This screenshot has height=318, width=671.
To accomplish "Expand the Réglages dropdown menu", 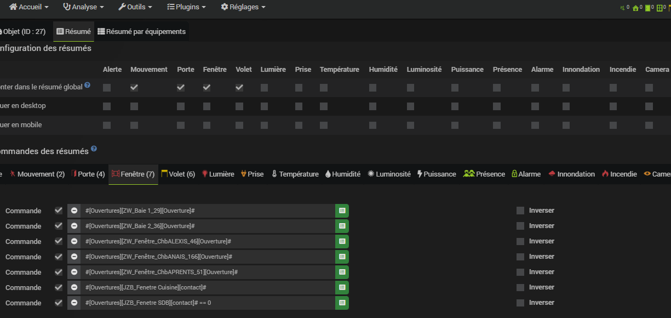I will pyautogui.click(x=243, y=7).
